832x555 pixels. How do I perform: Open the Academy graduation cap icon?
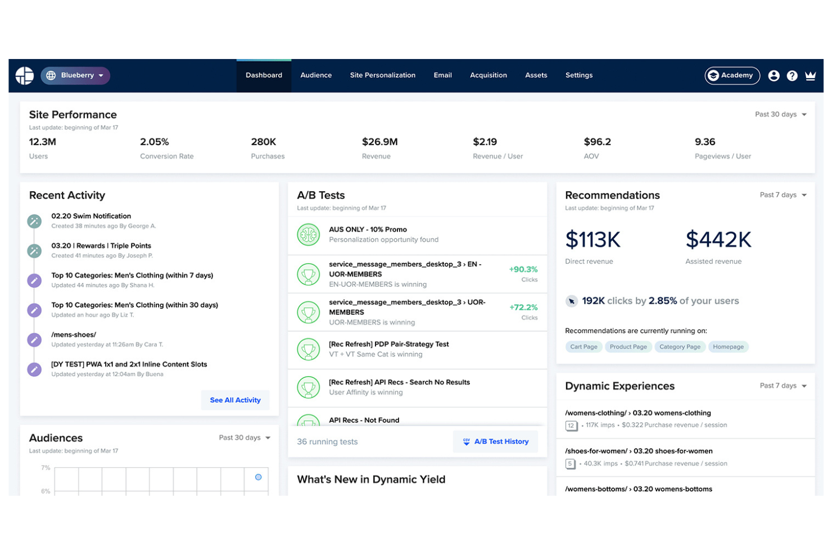713,75
